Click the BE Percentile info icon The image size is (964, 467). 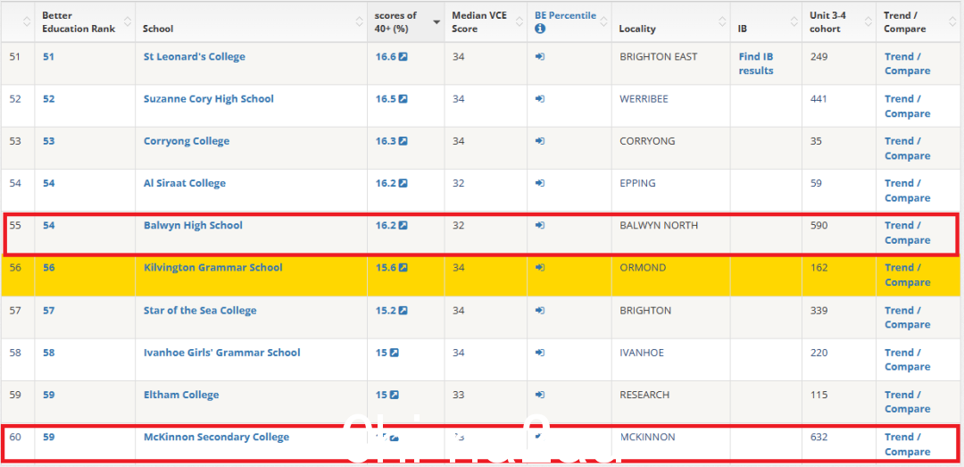click(x=540, y=29)
